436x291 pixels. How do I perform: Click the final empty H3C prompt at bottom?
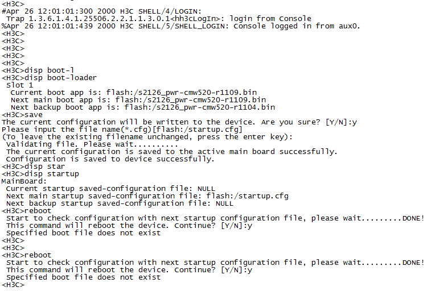tap(13, 284)
